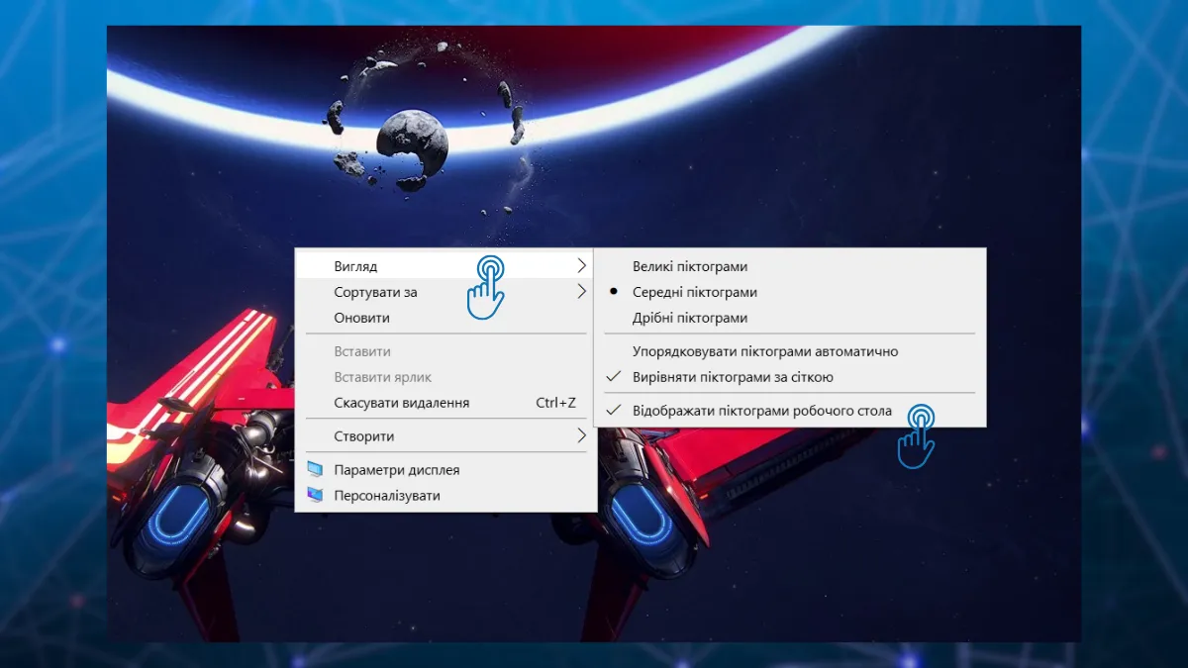
Task: Select Великі піктограми option
Action: pos(789,266)
